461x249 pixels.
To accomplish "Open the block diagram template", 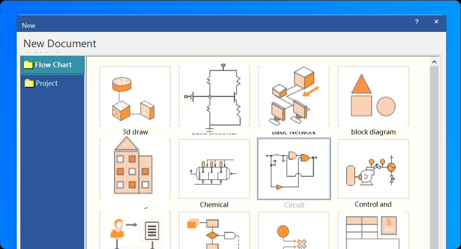I will point(373,96).
